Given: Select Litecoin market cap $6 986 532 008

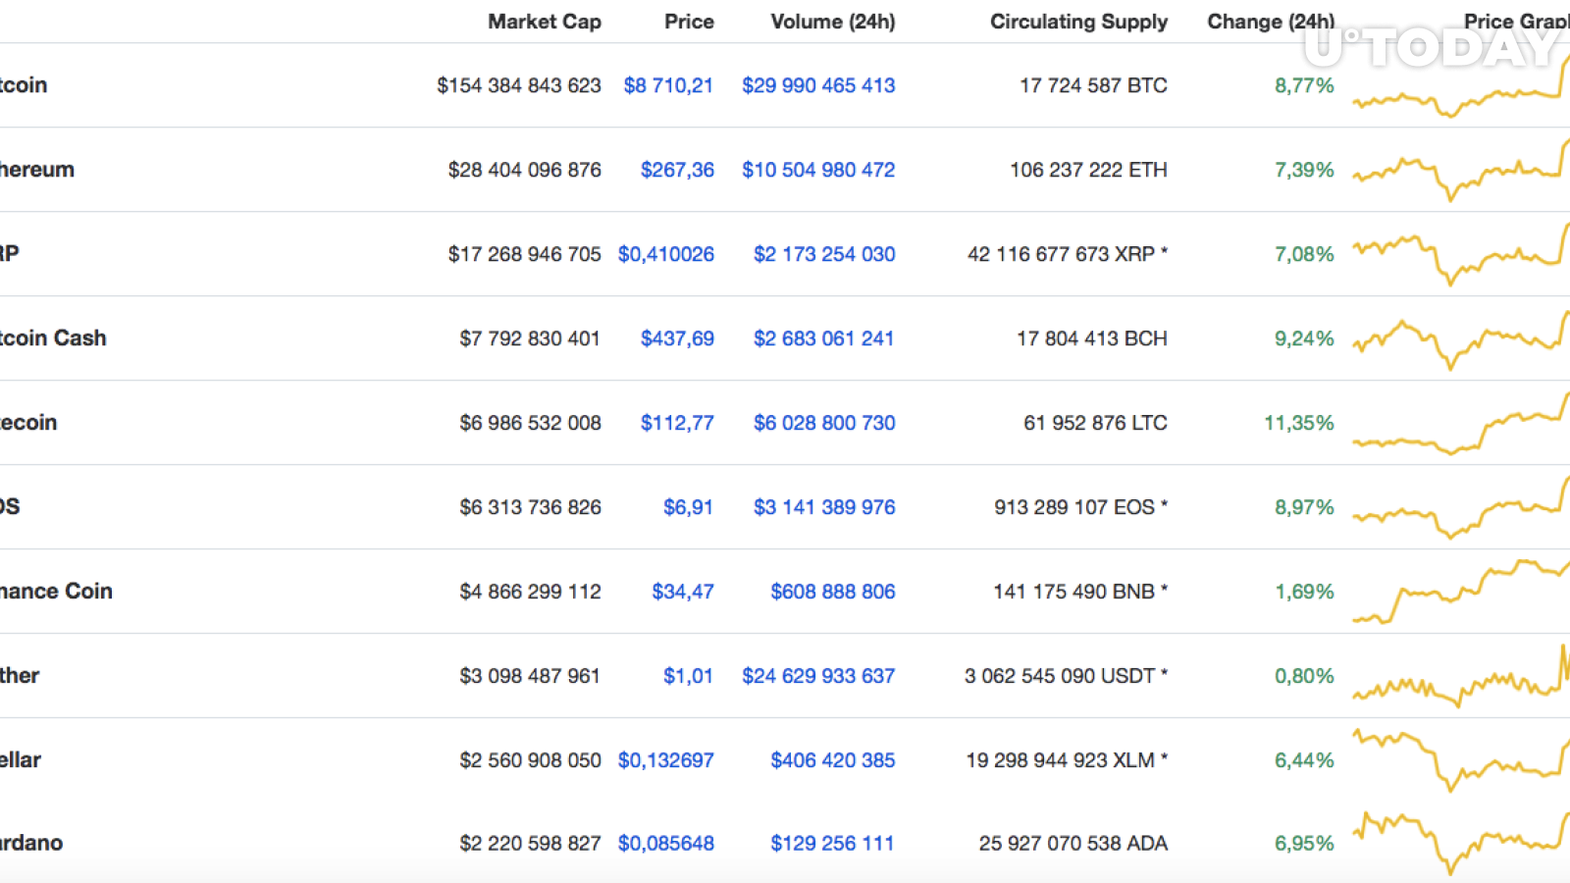Looking at the screenshot, I should [530, 423].
